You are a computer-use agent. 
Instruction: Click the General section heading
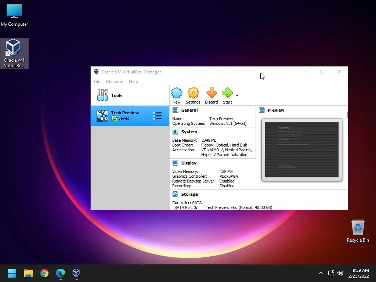tap(189, 110)
